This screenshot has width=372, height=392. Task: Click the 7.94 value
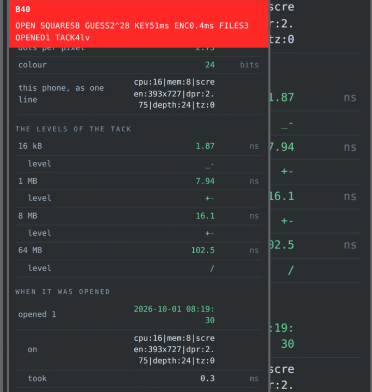[x=205, y=181]
